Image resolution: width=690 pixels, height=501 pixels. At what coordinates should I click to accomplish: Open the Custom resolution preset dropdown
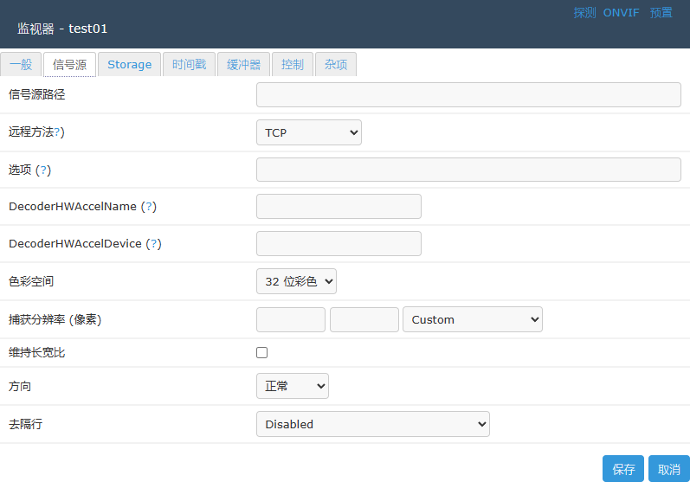[x=472, y=319]
